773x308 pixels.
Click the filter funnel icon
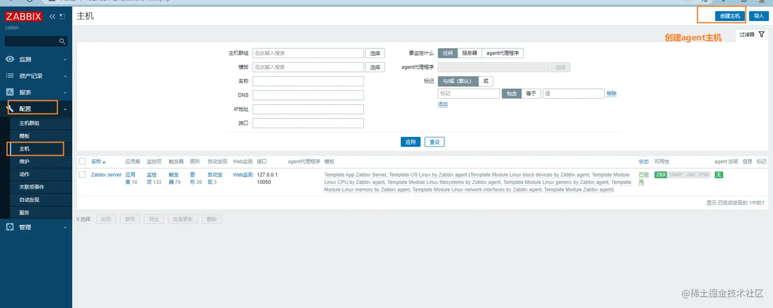[761, 34]
